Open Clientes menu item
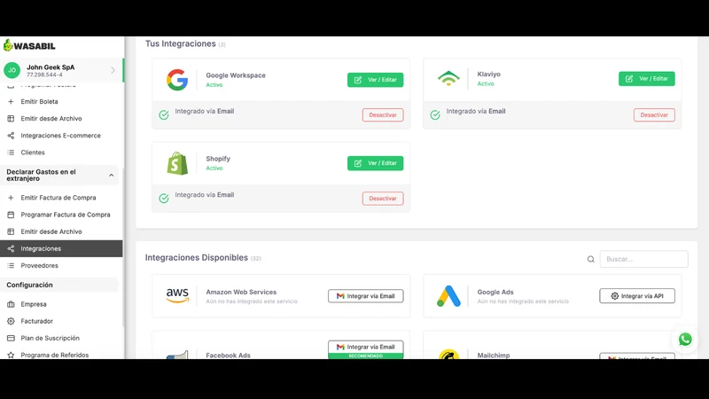 pyautogui.click(x=33, y=153)
